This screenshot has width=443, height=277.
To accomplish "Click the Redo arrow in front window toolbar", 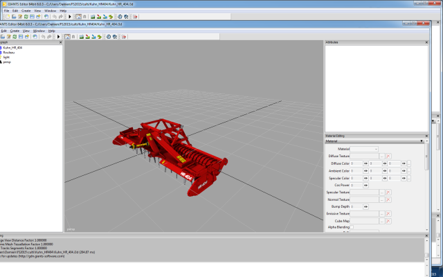I will point(49,37).
